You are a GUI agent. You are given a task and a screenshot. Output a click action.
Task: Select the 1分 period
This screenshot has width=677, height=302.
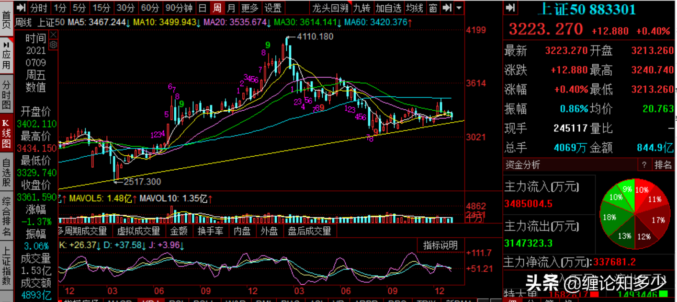pos(60,8)
